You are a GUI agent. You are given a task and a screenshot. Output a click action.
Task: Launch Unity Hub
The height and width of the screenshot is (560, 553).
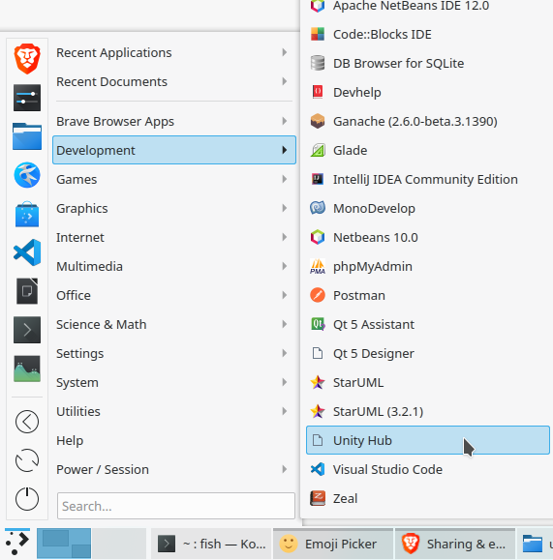428,440
